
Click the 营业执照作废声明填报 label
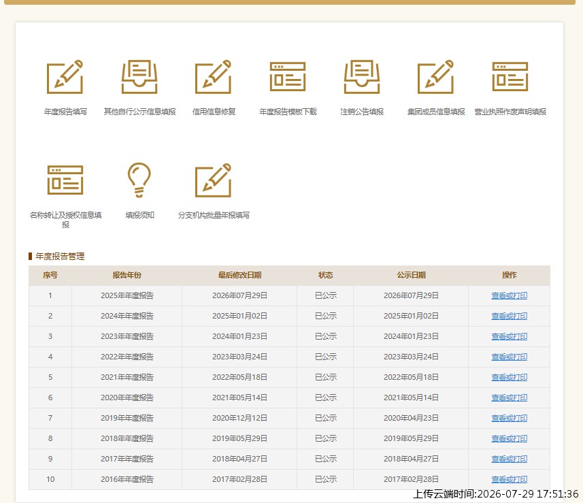pyautogui.click(x=510, y=112)
